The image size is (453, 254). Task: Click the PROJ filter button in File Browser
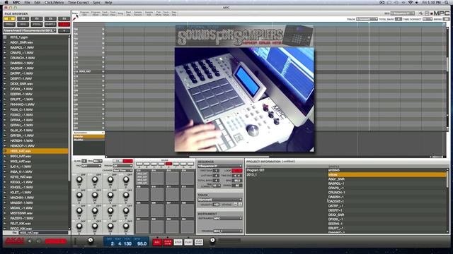click(x=9, y=24)
